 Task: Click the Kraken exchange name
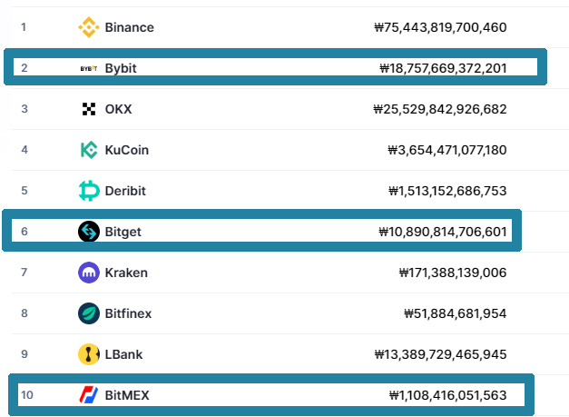point(126,273)
